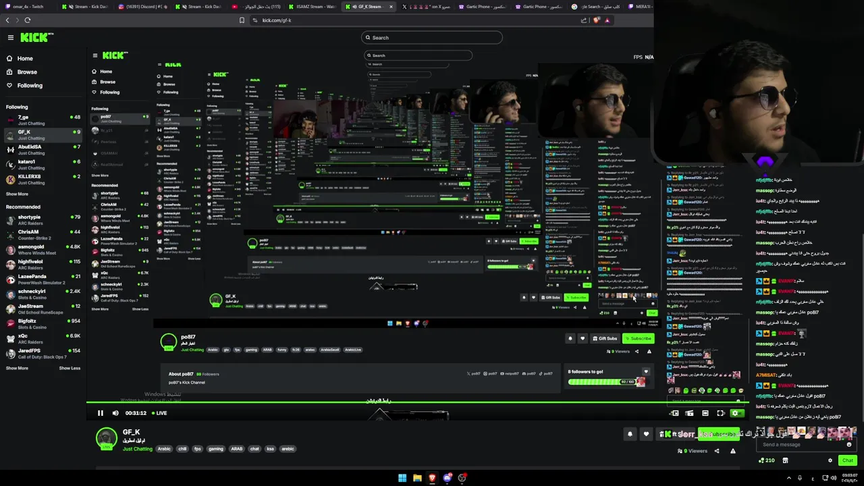Screen dimensions: 864x486
Task: Click the Kick logo in header
Action: pos(36,38)
